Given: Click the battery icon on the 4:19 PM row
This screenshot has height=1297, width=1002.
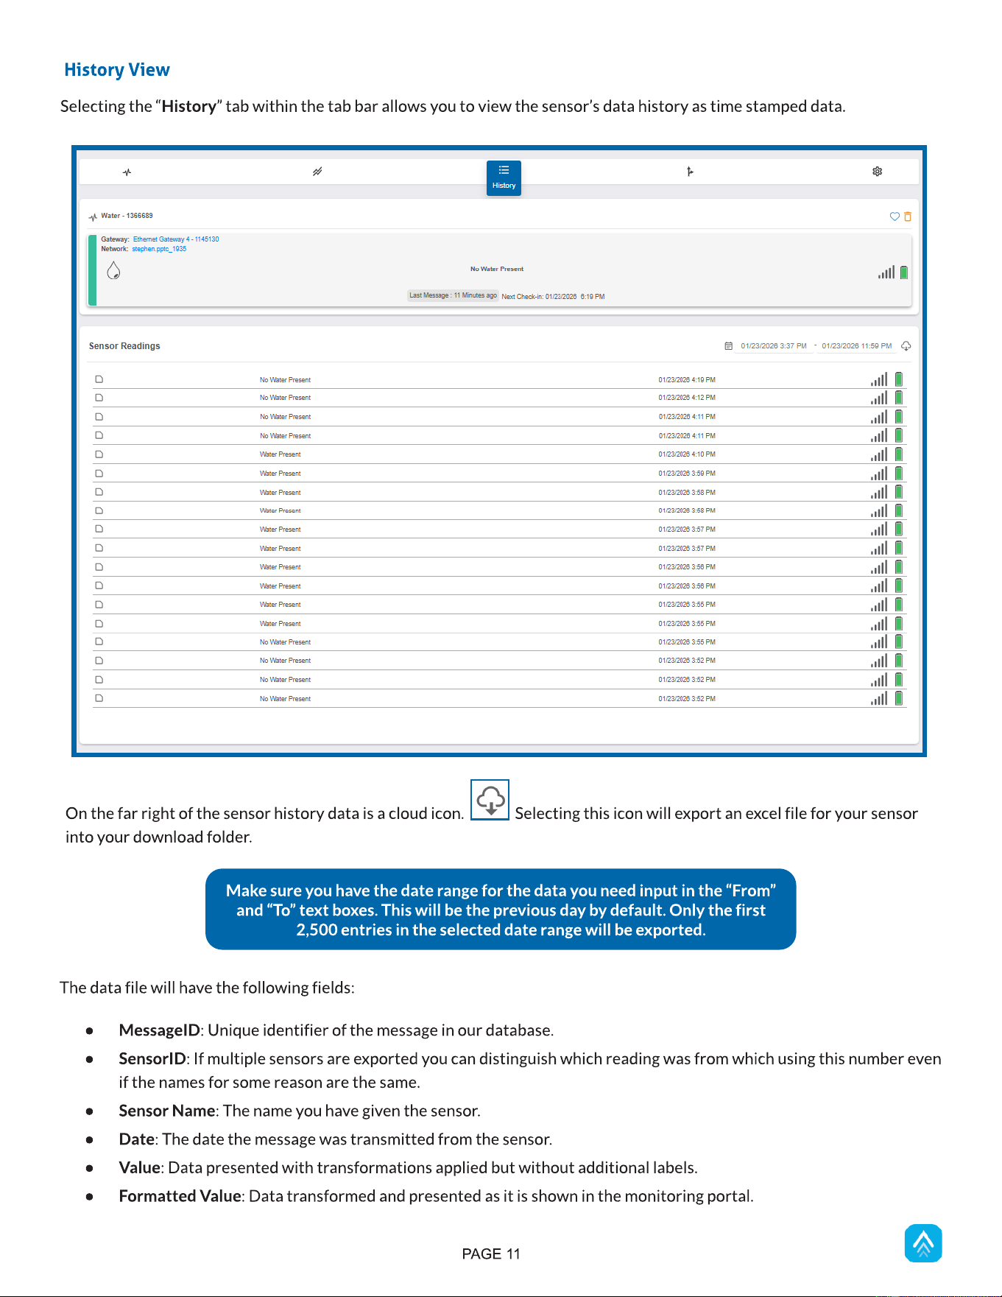Looking at the screenshot, I should [x=899, y=379].
